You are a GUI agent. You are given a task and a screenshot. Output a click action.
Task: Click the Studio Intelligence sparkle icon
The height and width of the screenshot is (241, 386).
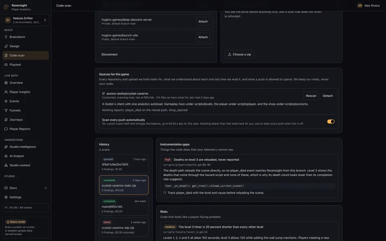(6, 147)
